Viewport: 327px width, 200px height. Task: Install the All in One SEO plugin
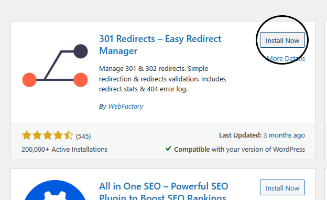[282, 187]
